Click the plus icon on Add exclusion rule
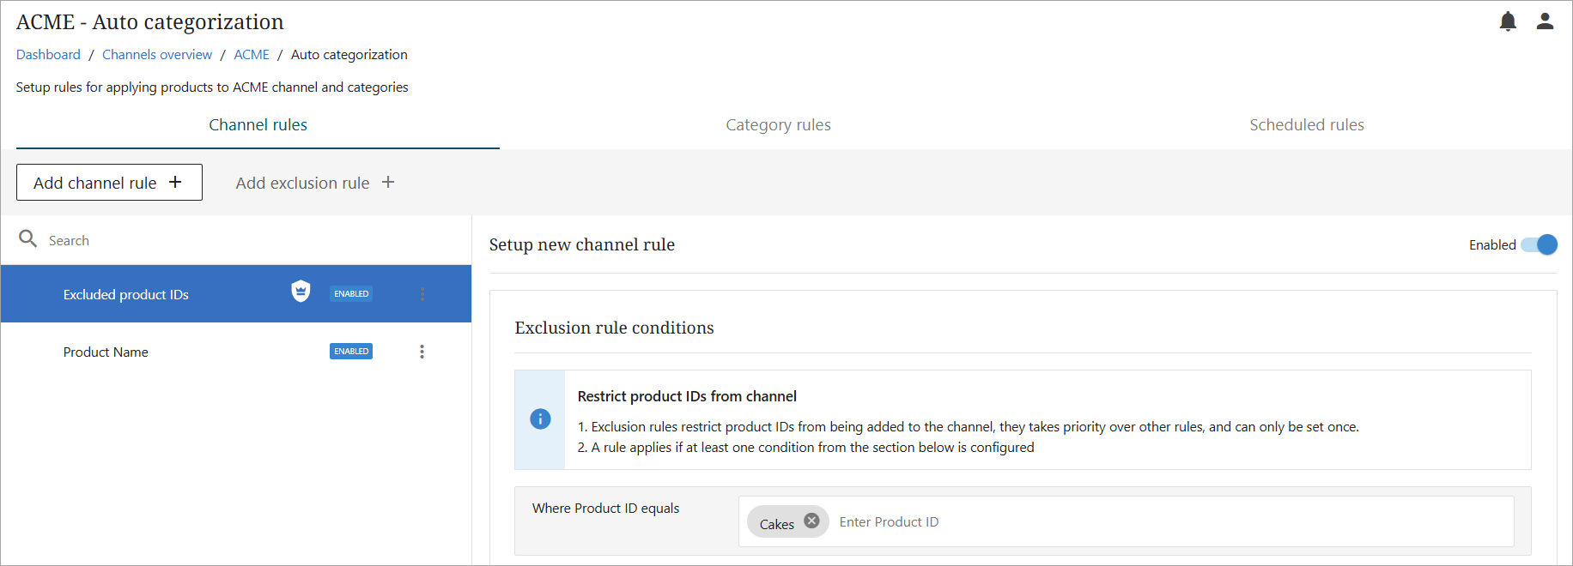 [388, 183]
